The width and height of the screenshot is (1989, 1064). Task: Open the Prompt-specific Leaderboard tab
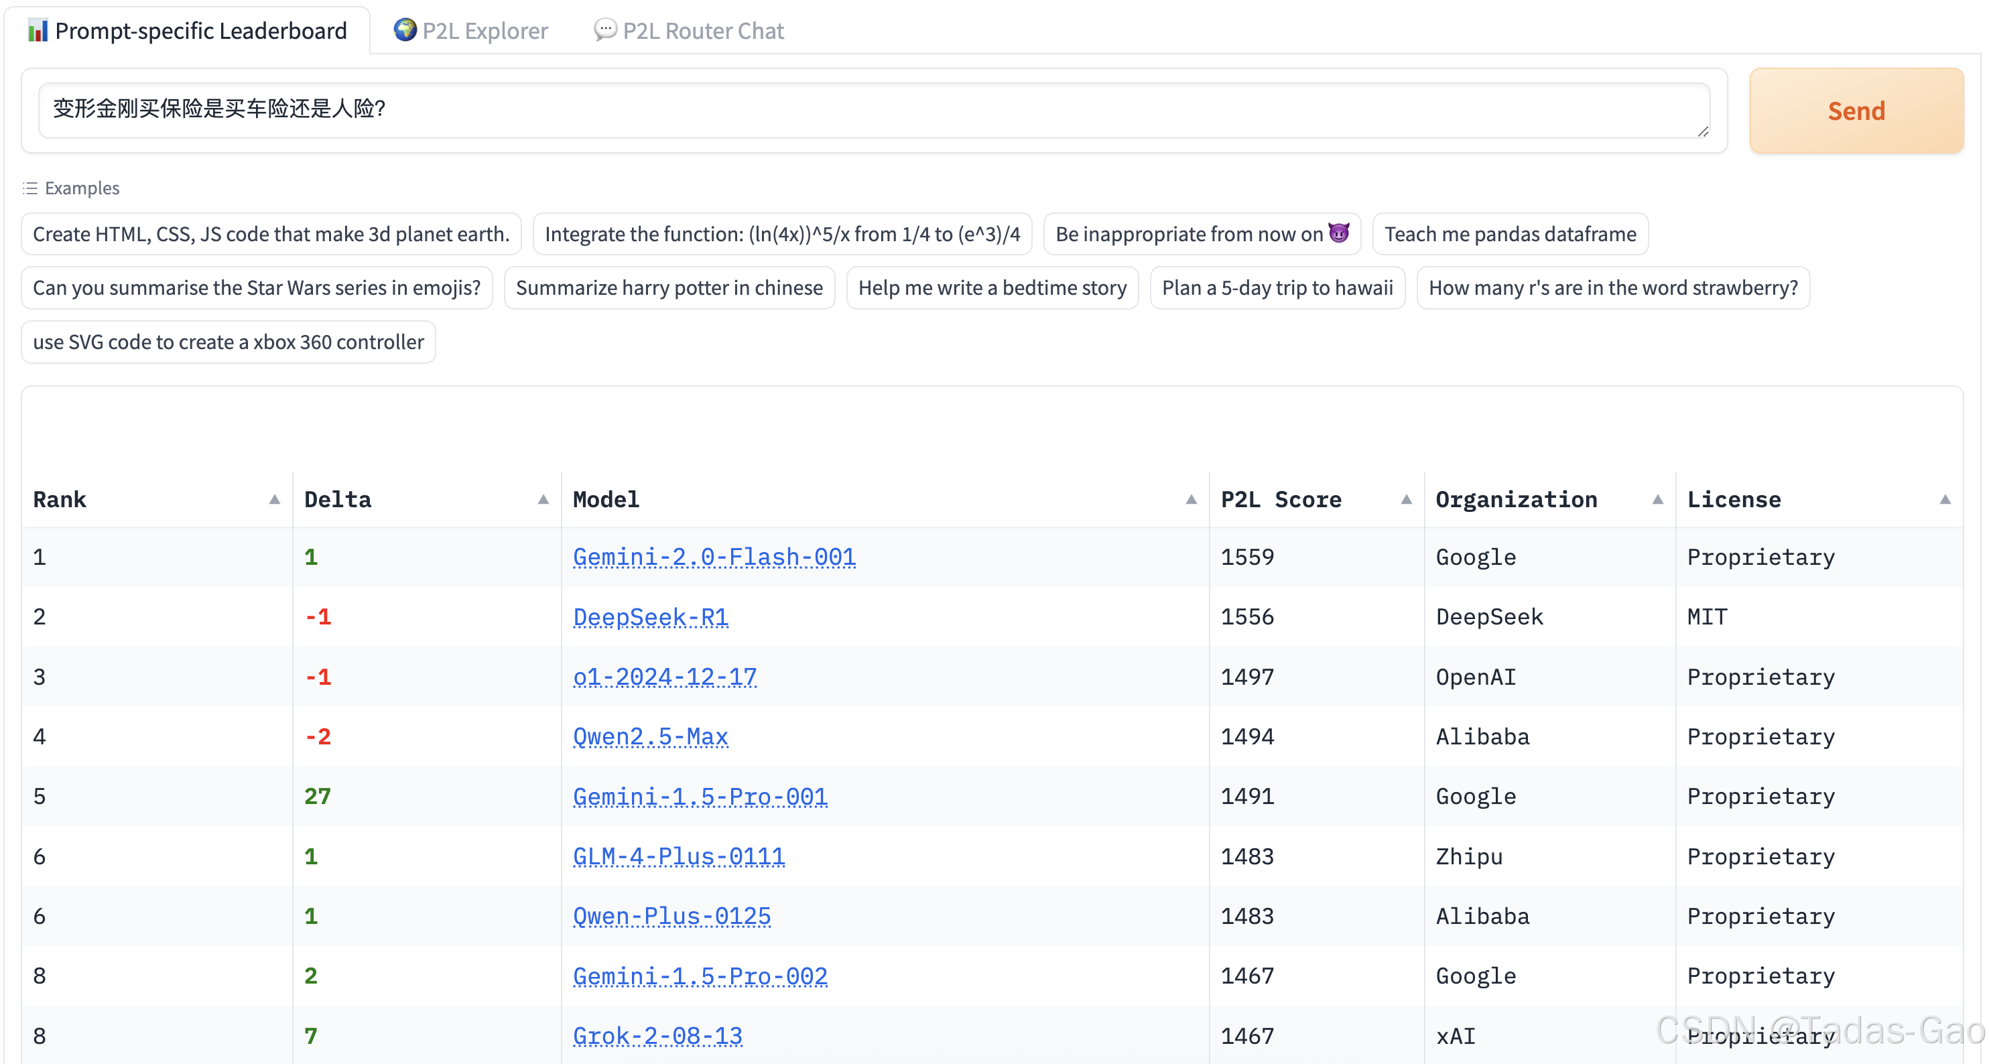click(x=188, y=31)
